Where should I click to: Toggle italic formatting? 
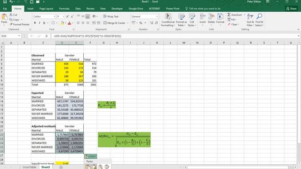[x=40, y=23]
